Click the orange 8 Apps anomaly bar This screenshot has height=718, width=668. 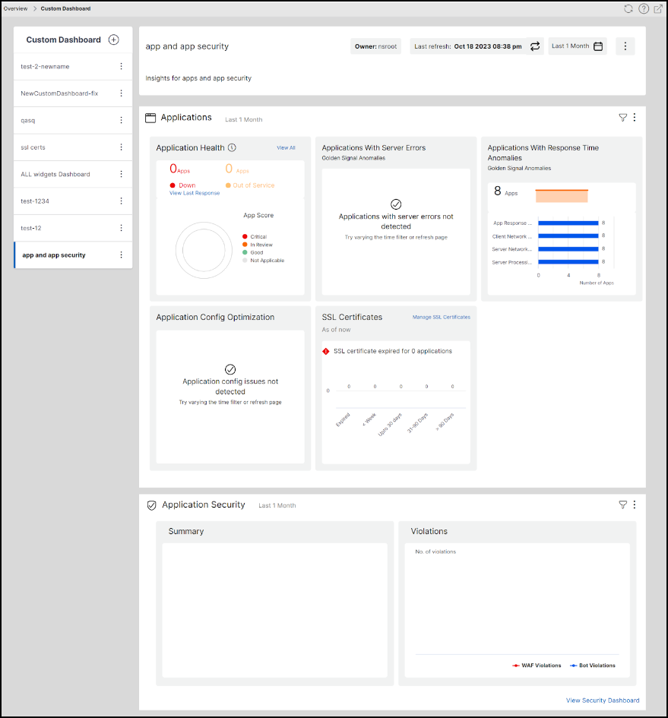click(x=562, y=196)
